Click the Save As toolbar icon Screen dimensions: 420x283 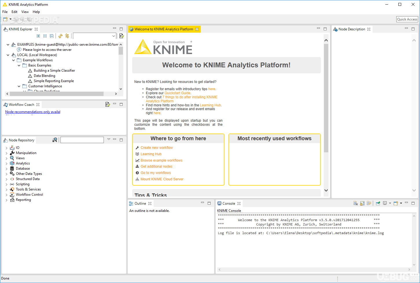coord(22,19)
